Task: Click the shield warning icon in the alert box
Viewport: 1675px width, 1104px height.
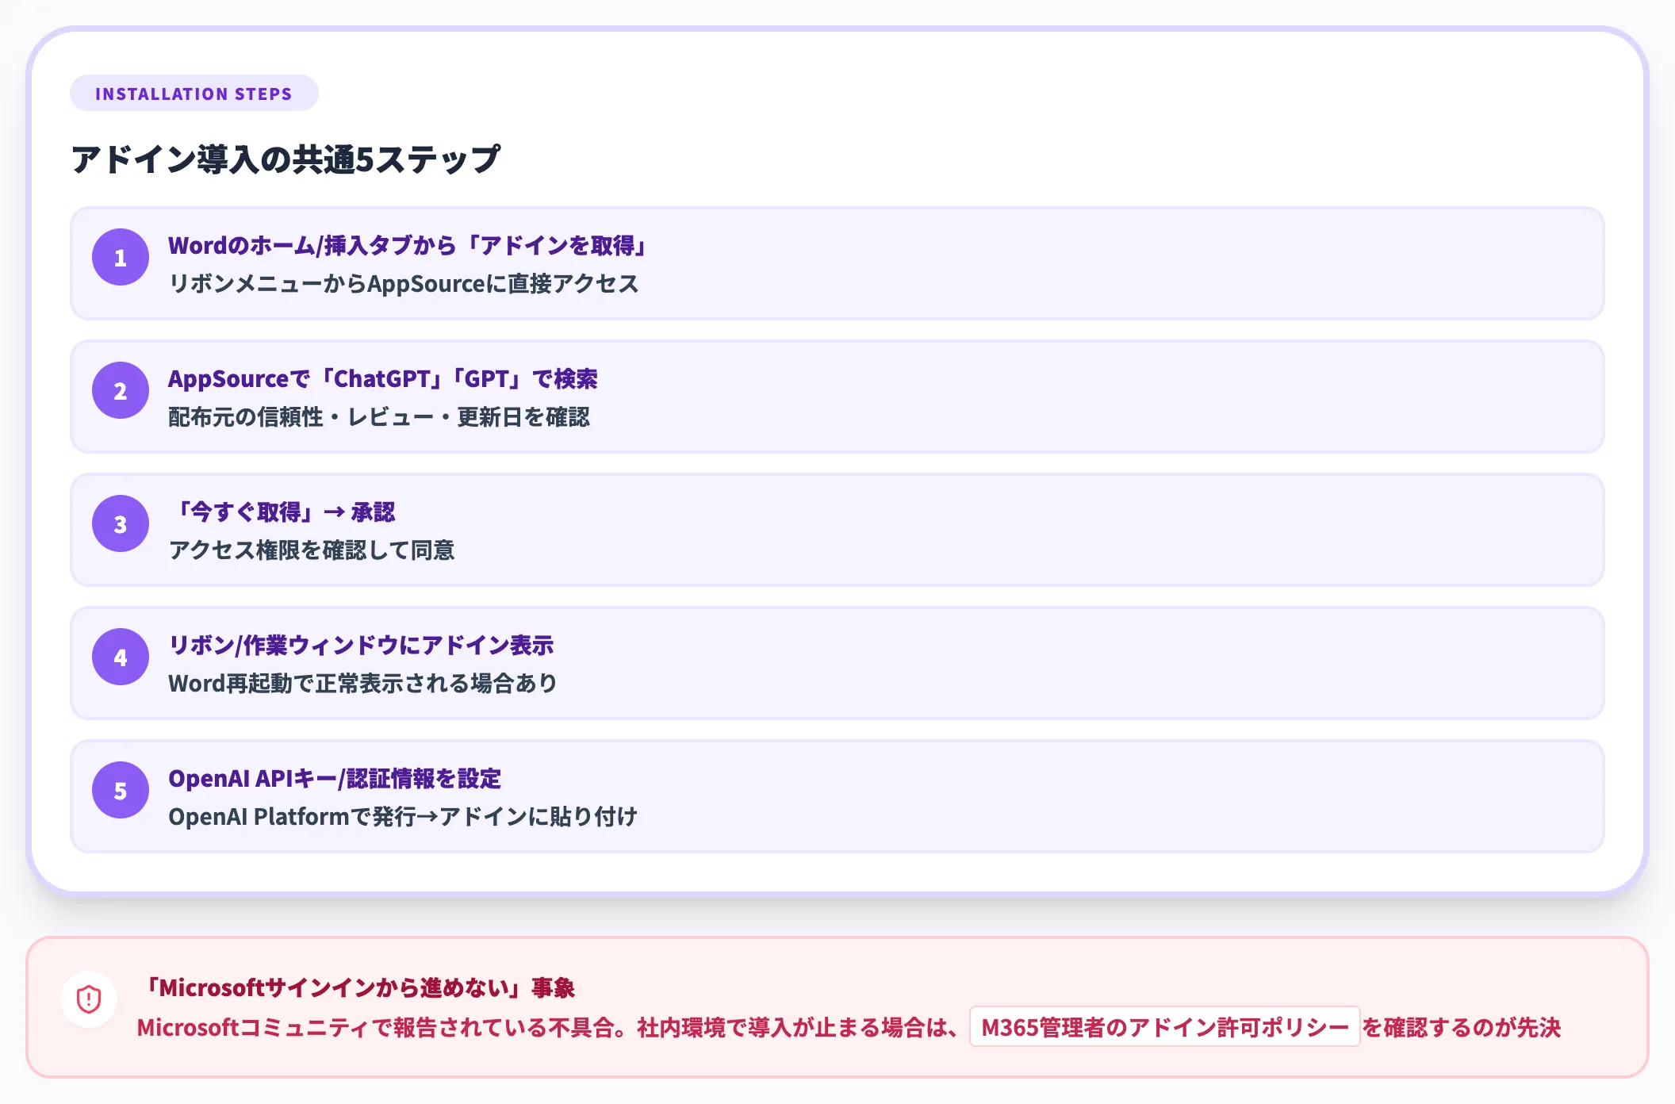Action: (x=89, y=999)
